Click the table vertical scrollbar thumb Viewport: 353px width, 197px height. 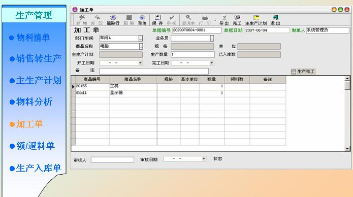[x=347, y=86]
